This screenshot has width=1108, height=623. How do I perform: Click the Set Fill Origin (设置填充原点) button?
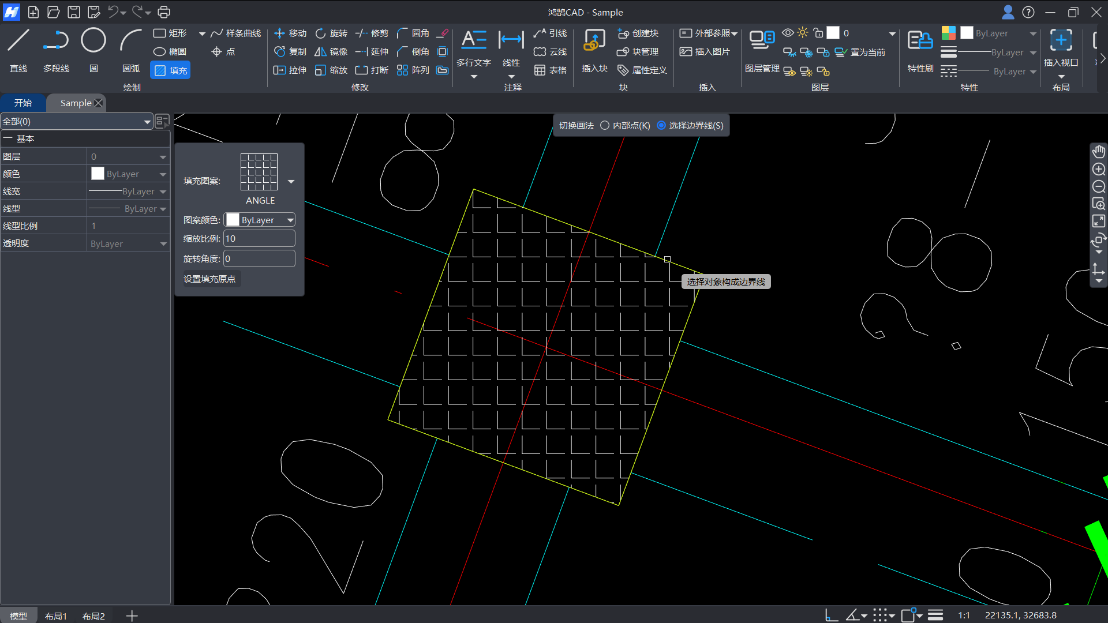click(209, 279)
